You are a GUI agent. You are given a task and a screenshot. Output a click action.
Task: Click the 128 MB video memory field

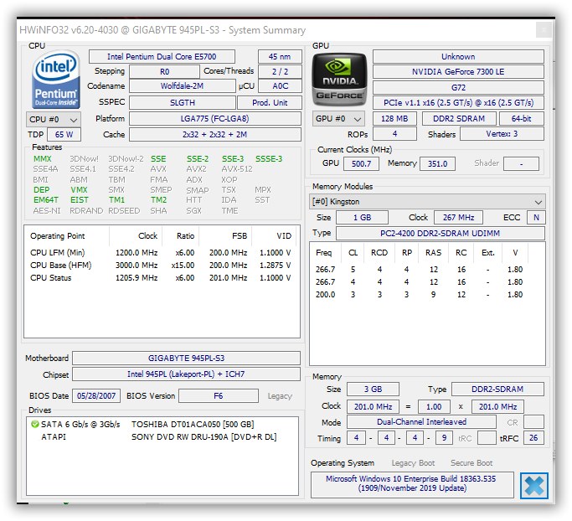point(394,119)
